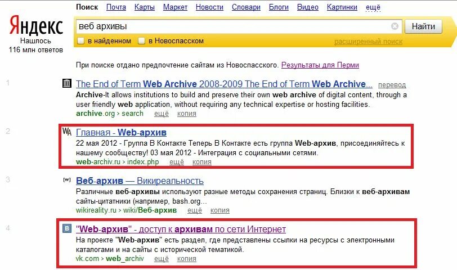Open 'Главная - Web-архив' result title
This screenshot has height=270, width=457.
click(121, 132)
